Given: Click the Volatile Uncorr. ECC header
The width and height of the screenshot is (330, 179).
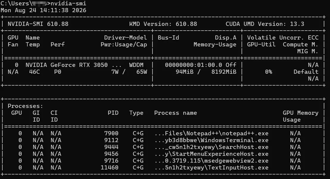Looking at the screenshot, I should [283, 37].
